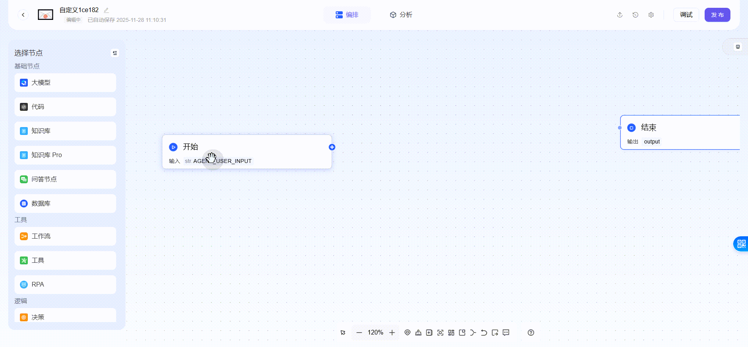Select the pointer cursor mode tool
This screenshot has width=748, height=347.
coord(343,333)
